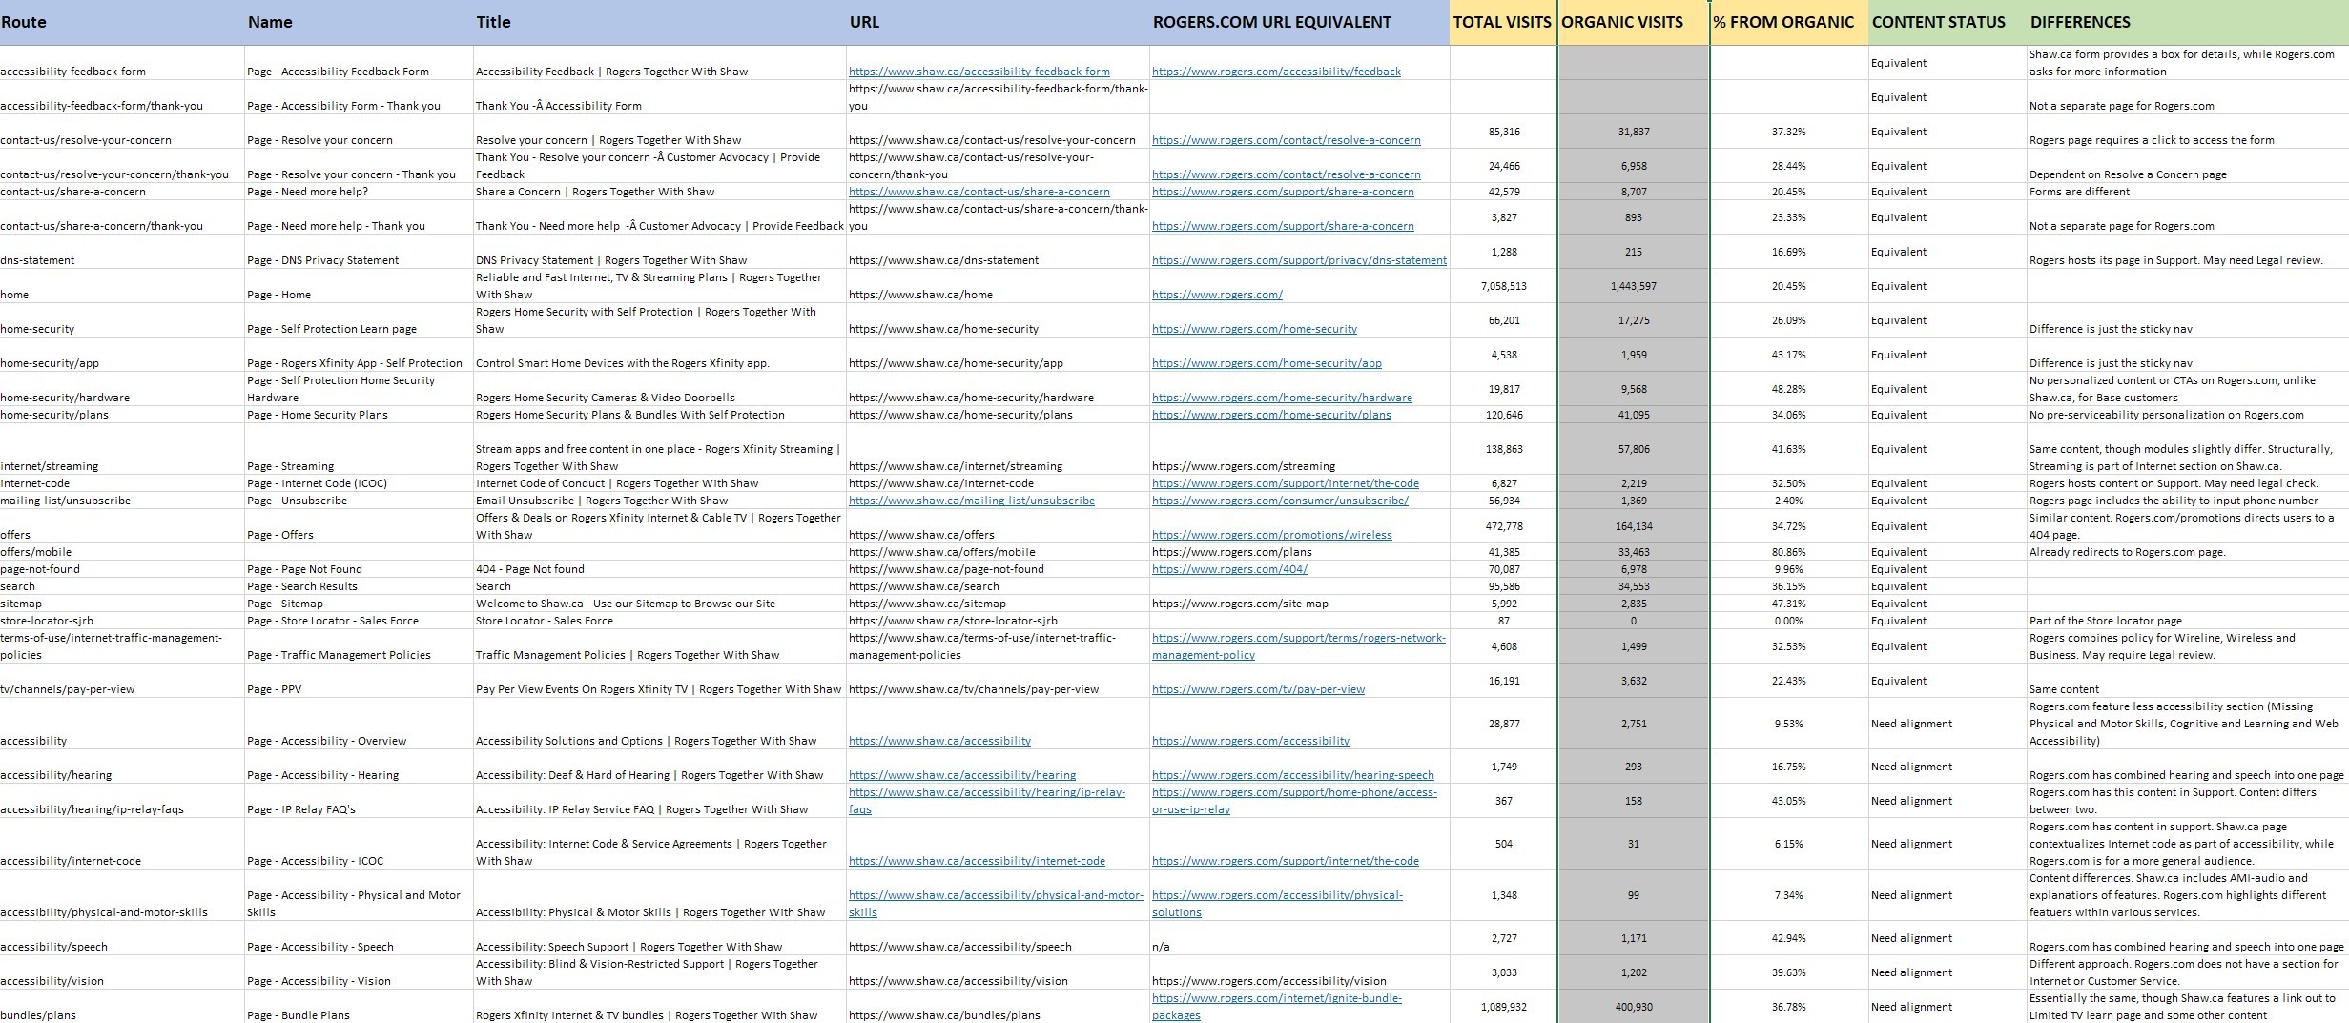2349x1023 pixels.
Task: Open the rogers.com home-security/app link
Action: 1267,363
